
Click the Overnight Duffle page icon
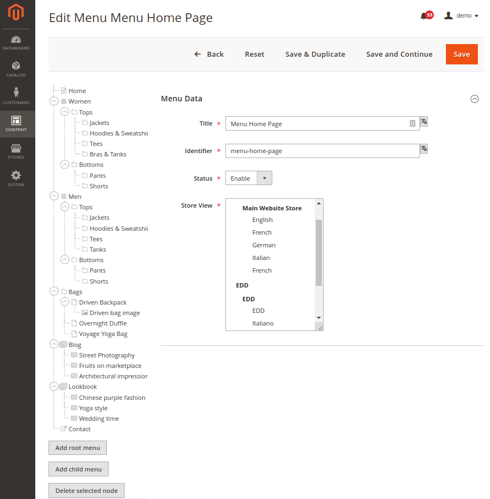coord(74,323)
